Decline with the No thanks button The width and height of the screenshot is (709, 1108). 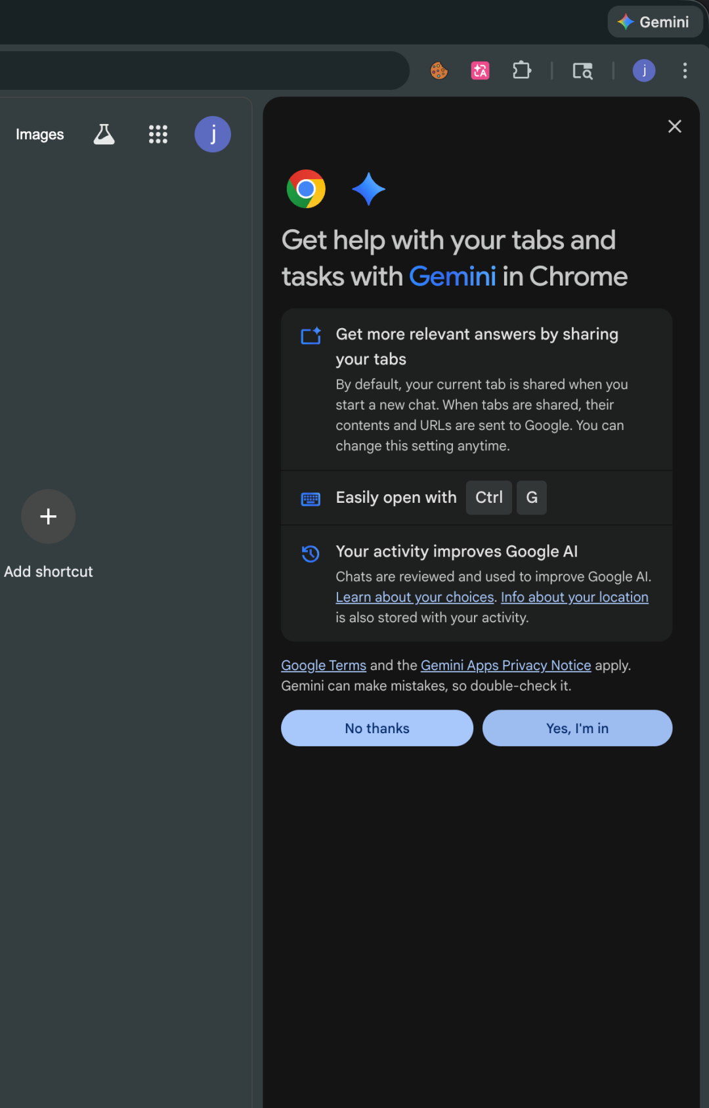pyautogui.click(x=377, y=728)
